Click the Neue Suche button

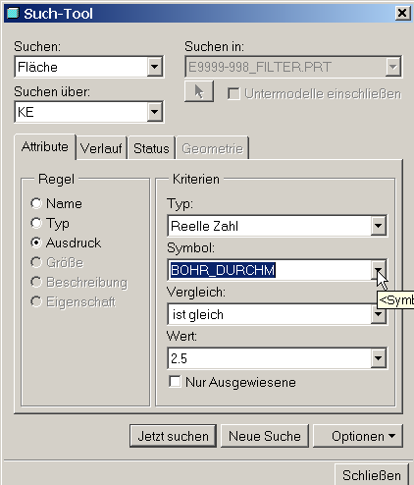tap(265, 436)
